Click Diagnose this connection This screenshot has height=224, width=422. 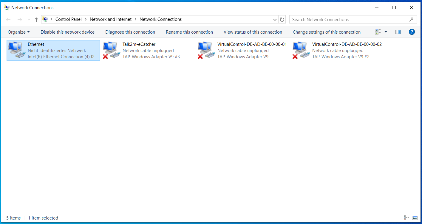tap(130, 32)
